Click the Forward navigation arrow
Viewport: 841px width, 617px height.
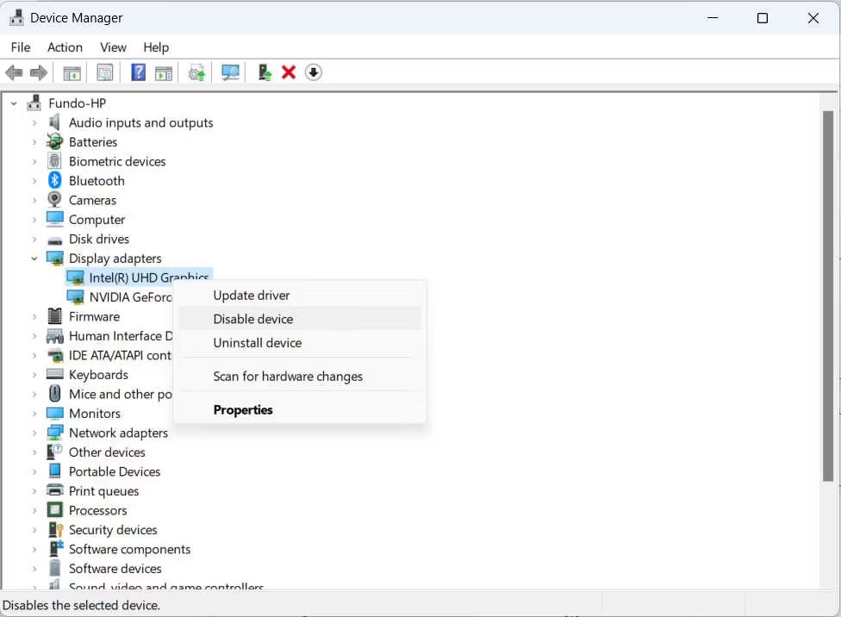(39, 72)
